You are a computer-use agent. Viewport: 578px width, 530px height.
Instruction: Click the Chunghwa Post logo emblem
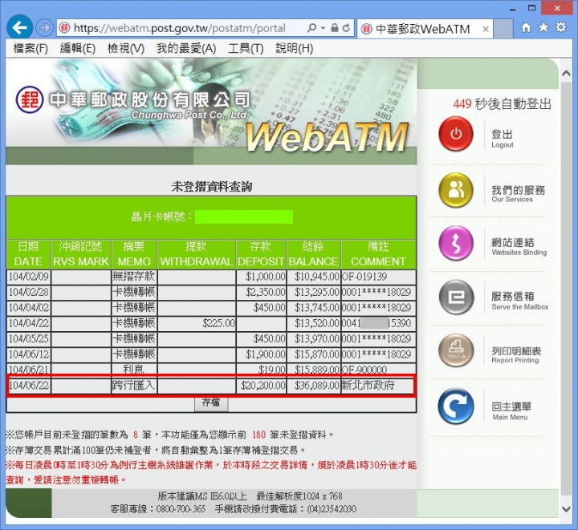tap(30, 99)
